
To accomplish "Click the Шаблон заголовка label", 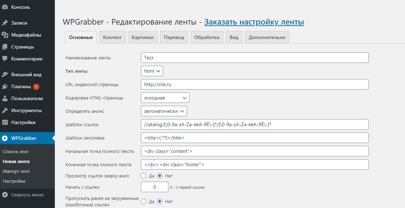I will pyautogui.click(x=85, y=138).
